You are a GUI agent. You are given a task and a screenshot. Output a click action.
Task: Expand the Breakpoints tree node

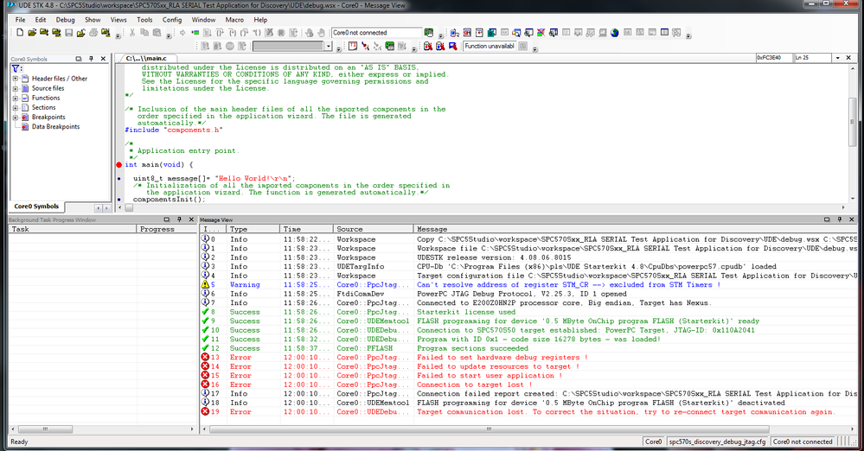point(16,118)
